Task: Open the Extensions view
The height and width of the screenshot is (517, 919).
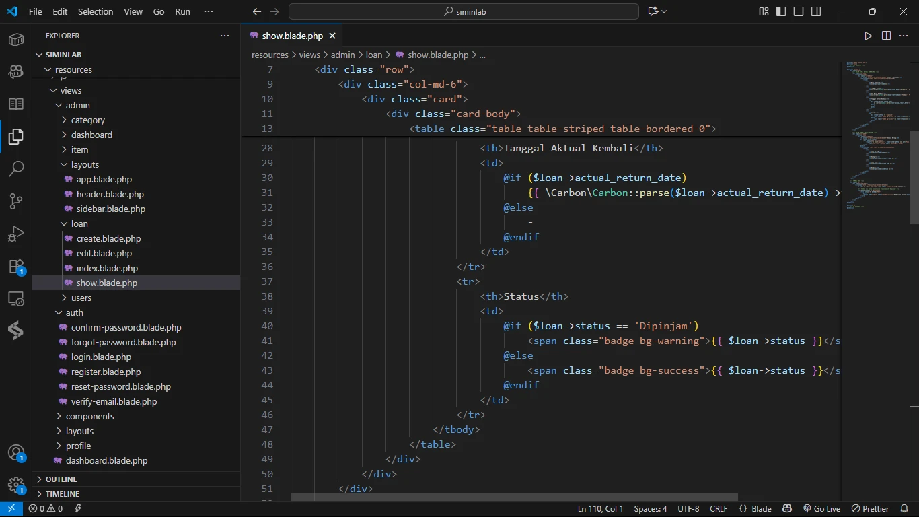Action: tap(16, 267)
